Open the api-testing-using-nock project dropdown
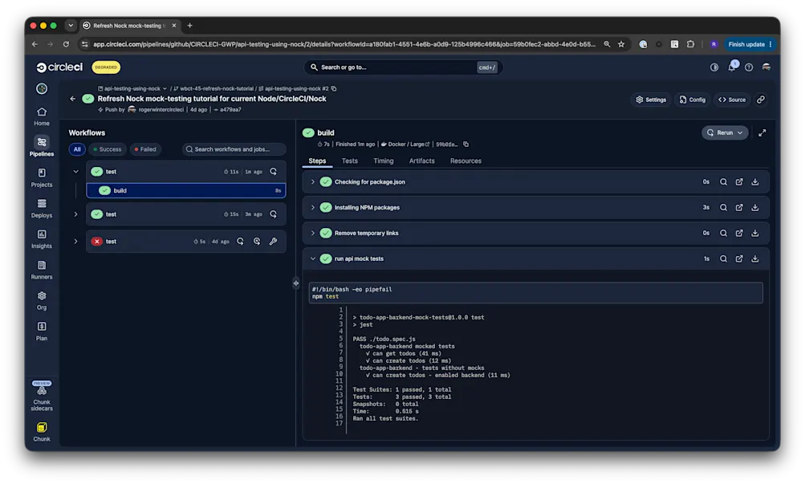Viewport: 805px width, 484px height. pos(132,88)
